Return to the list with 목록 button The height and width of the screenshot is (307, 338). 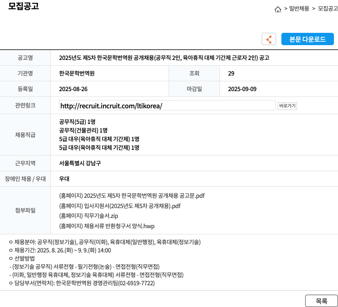point(322,301)
